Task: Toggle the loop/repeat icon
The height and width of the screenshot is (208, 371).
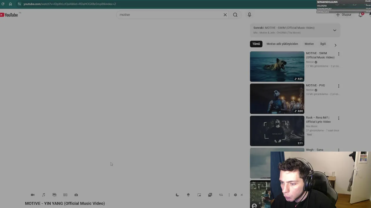Action: [221, 195]
